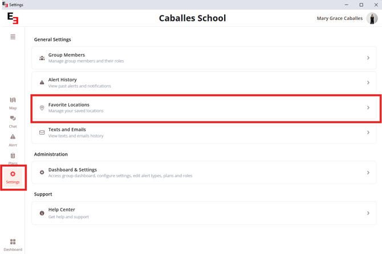
Task: Open the Dashboard grid icon
Action: (13, 241)
